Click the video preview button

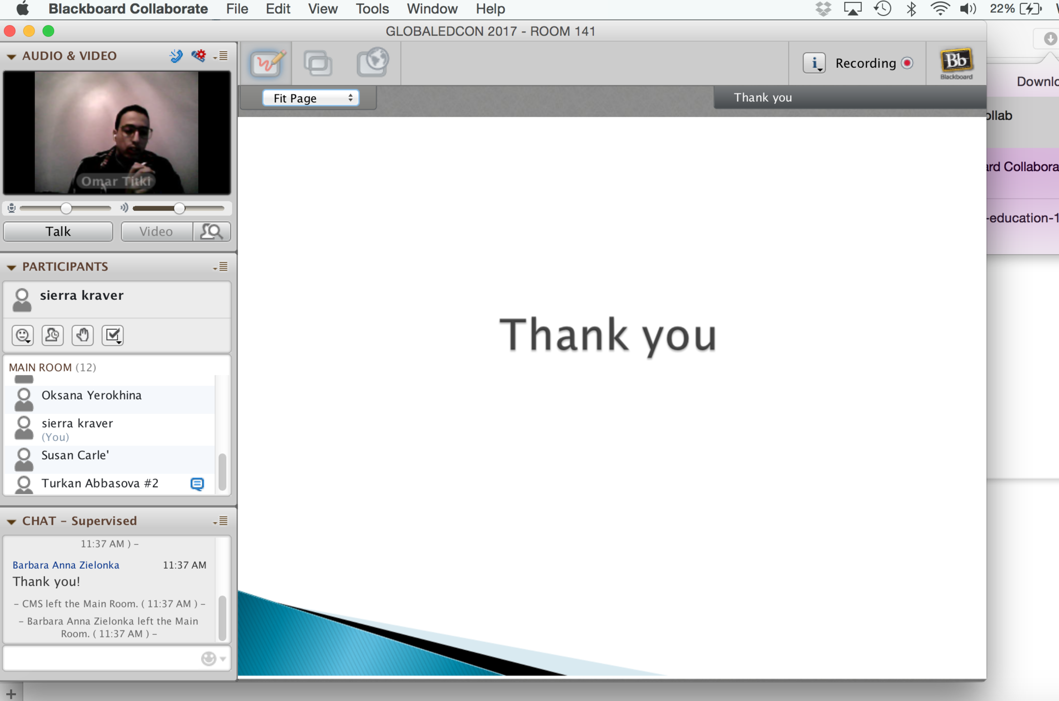211,232
